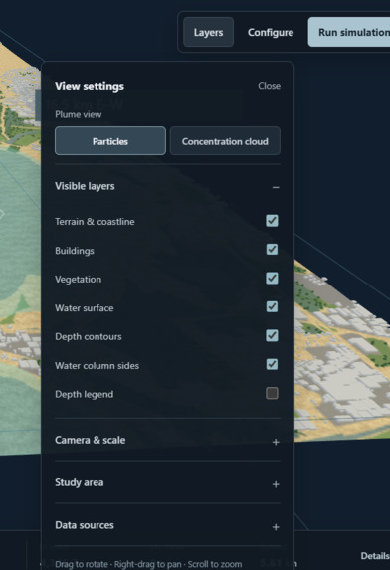Uncheck Terrain & coastline layer
The height and width of the screenshot is (570, 390).
click(272, 221)
